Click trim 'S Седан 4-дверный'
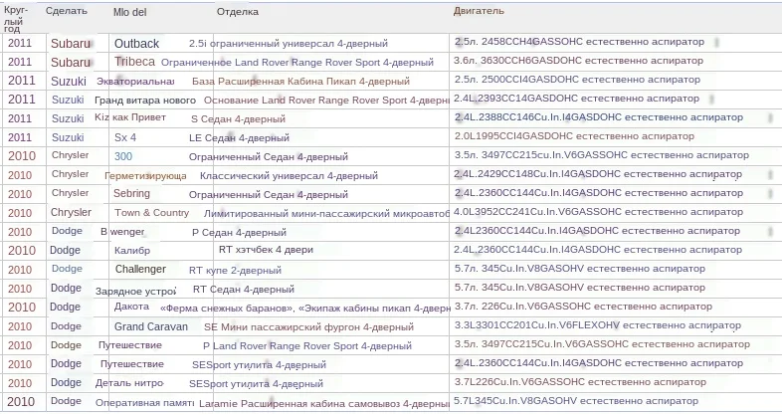This screenshot has width=782, height=415. (x=239, y=119)
